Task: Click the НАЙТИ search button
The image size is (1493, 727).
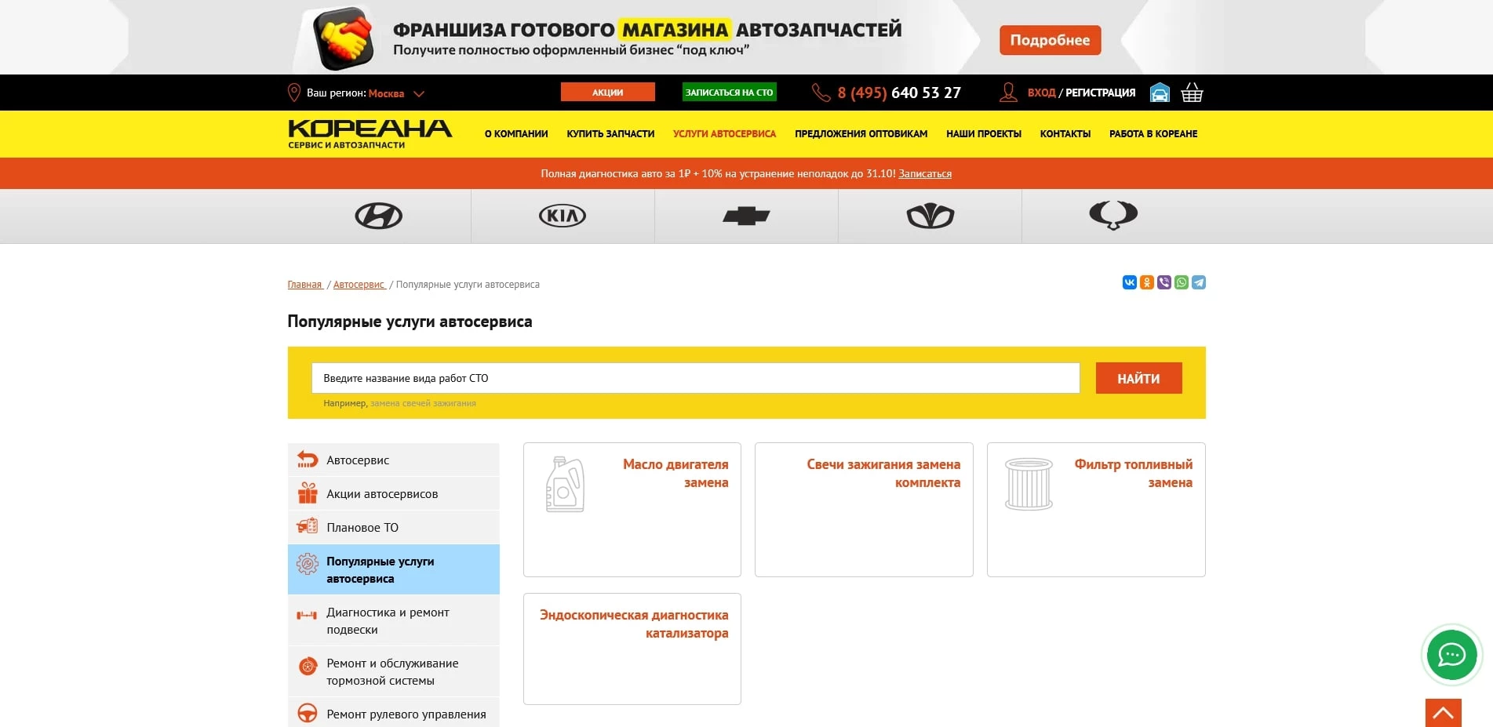Action: coord(1138,378)
